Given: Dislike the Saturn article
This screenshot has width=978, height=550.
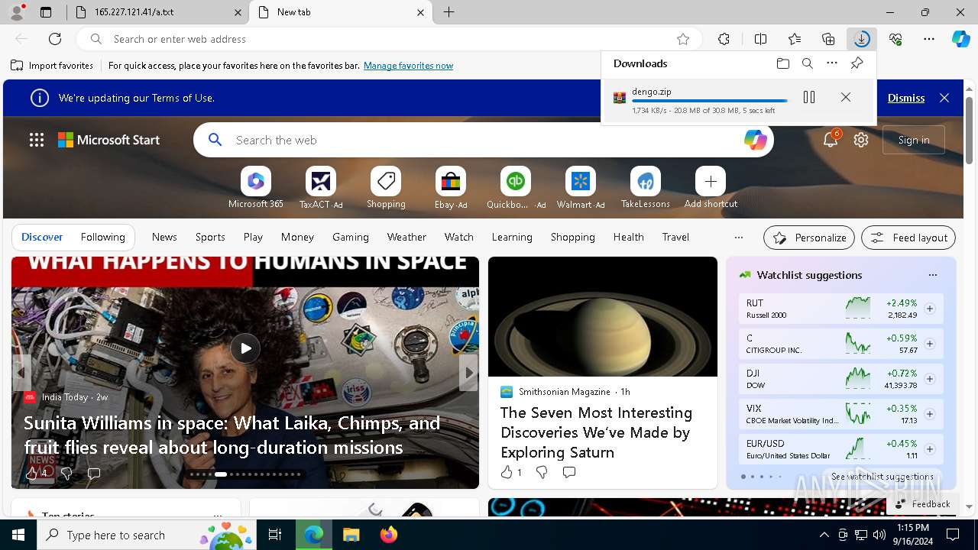Looking at the screenshot, I should pos(542,473).
